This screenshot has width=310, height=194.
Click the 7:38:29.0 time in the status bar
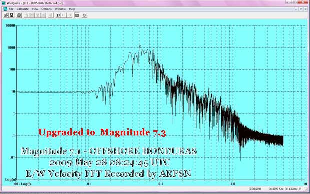[x=255, y=189]
